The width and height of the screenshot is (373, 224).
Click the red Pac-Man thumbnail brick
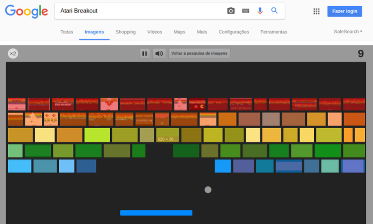[x=197, y=104]
